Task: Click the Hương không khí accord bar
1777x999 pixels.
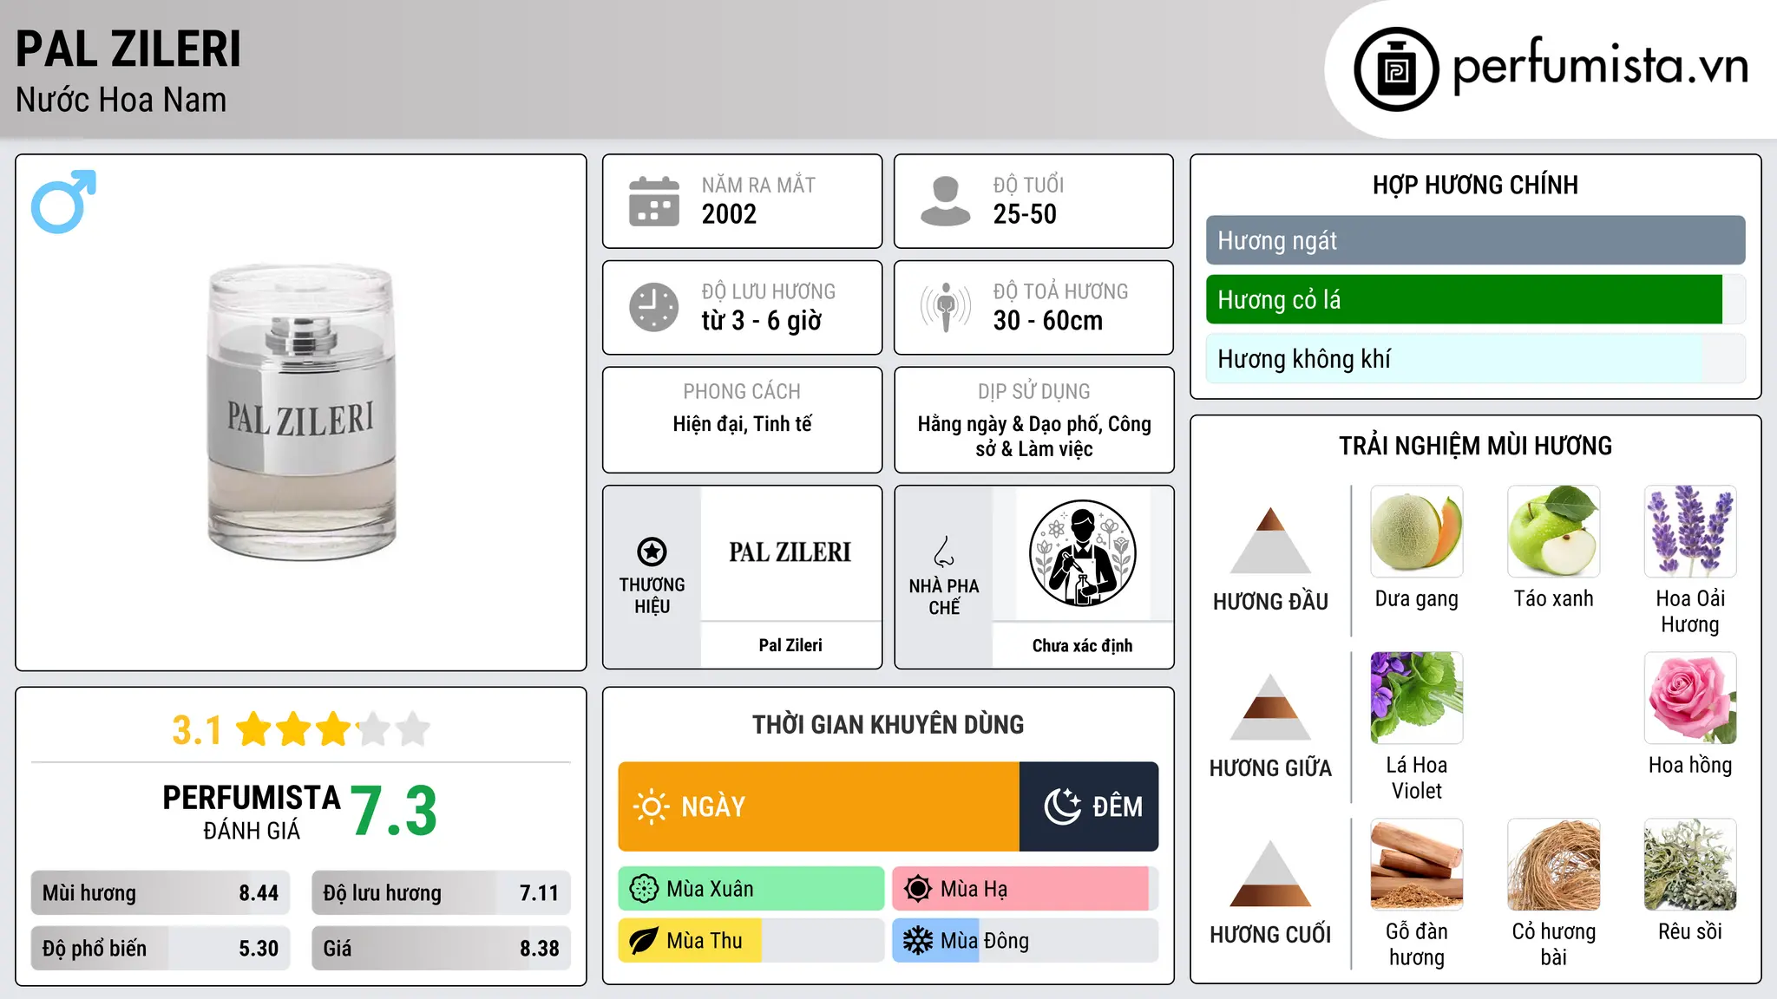Action: [x=1475, y=359]
